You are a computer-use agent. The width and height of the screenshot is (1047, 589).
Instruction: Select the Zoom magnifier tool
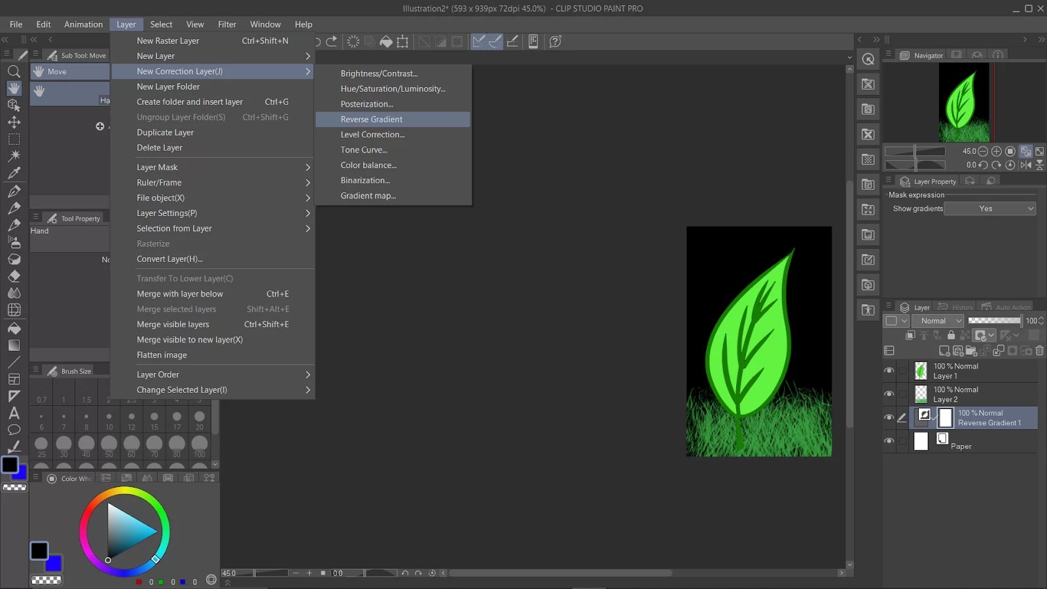[x=14, y=71]
